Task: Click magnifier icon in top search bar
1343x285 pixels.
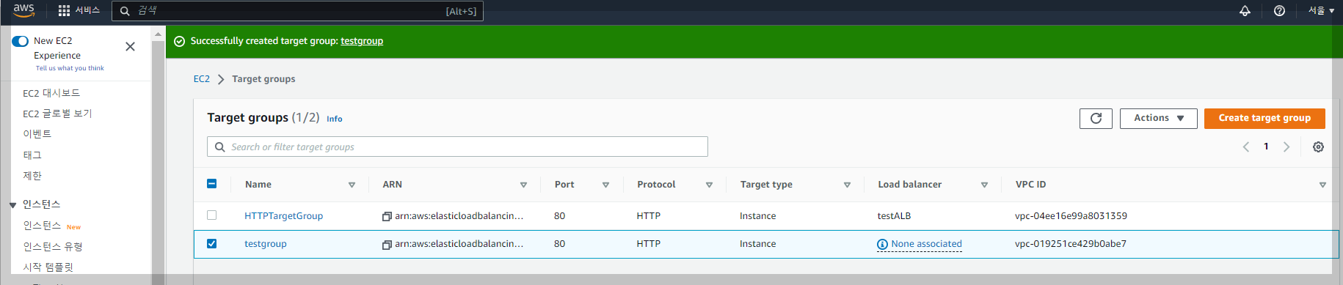Action: [125, 11]
